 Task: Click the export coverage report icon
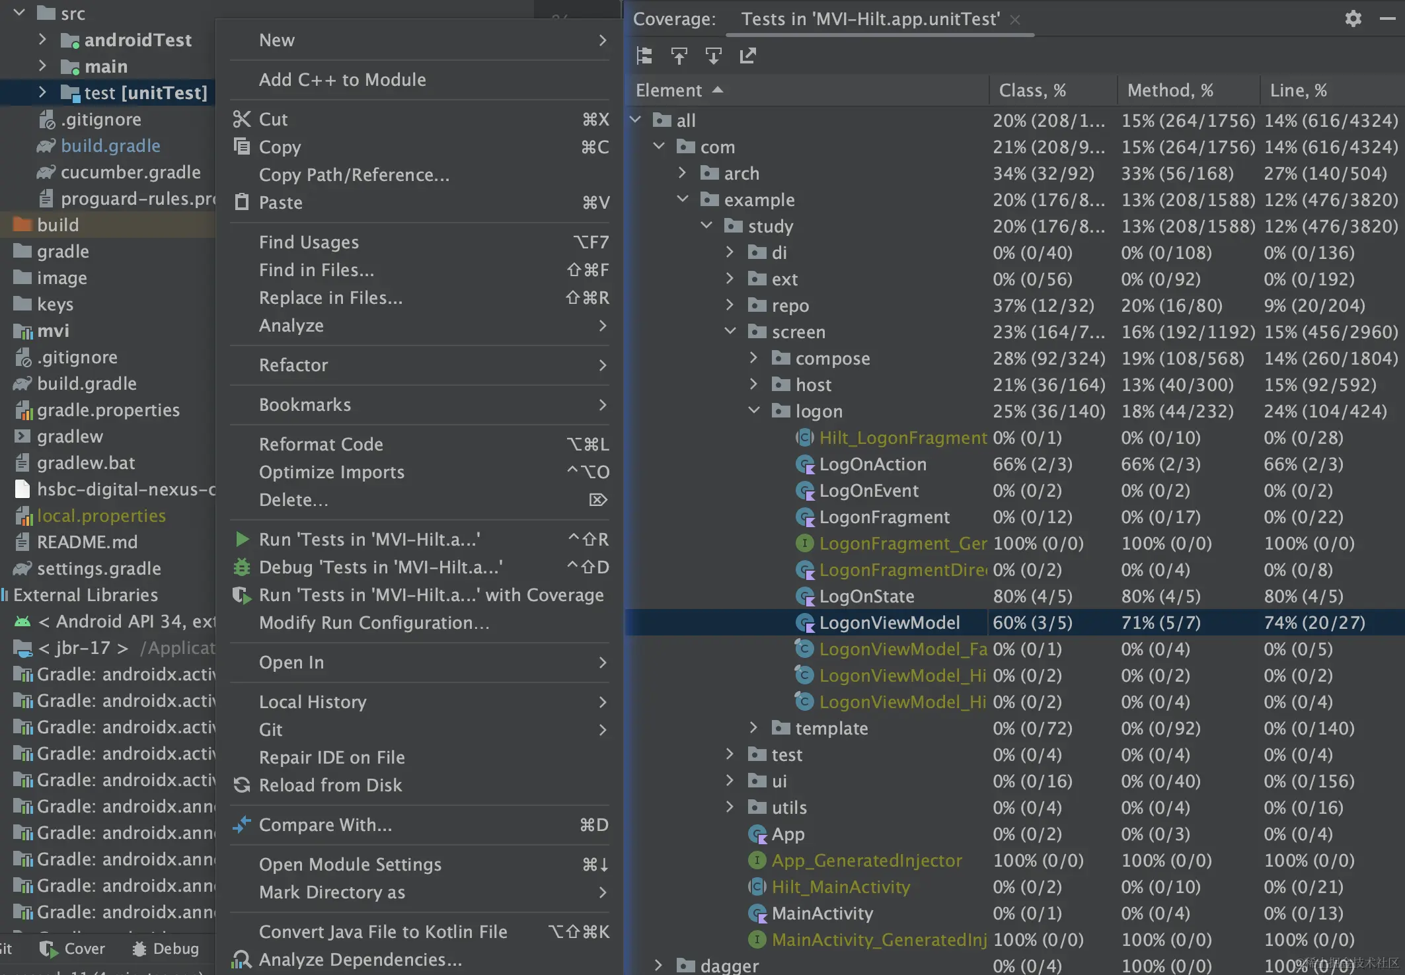click(x=747, y=56)
